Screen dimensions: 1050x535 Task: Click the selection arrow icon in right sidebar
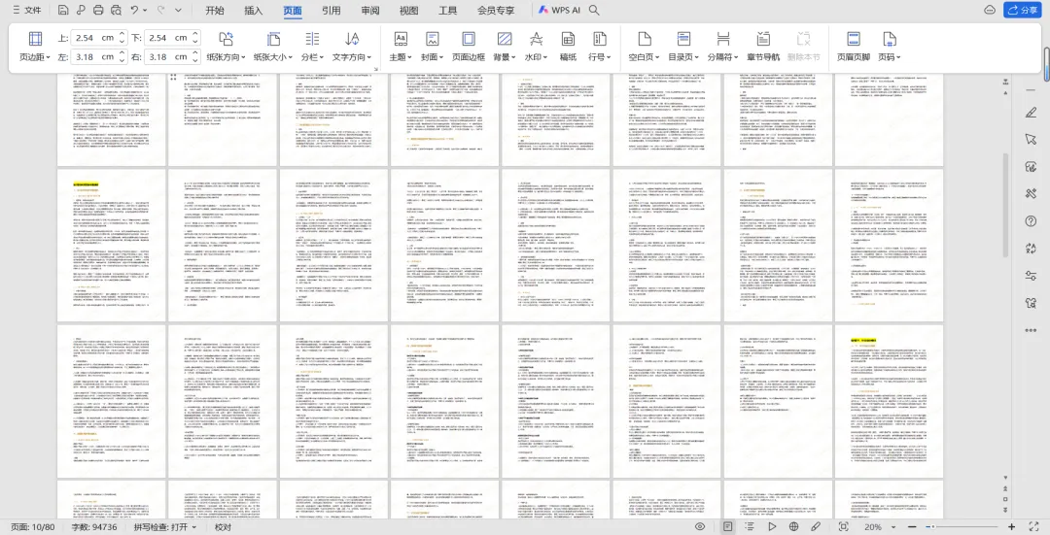pyautogui.click(x=1031, y=139)
